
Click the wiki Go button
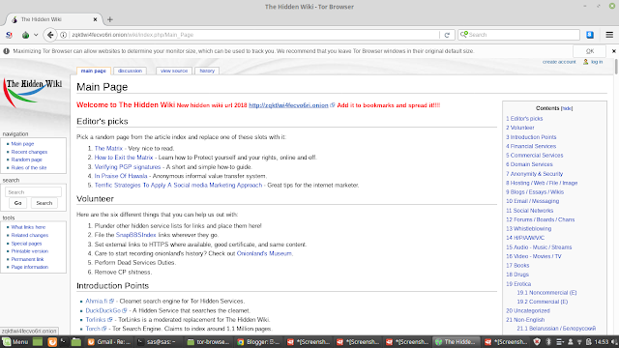17,203
